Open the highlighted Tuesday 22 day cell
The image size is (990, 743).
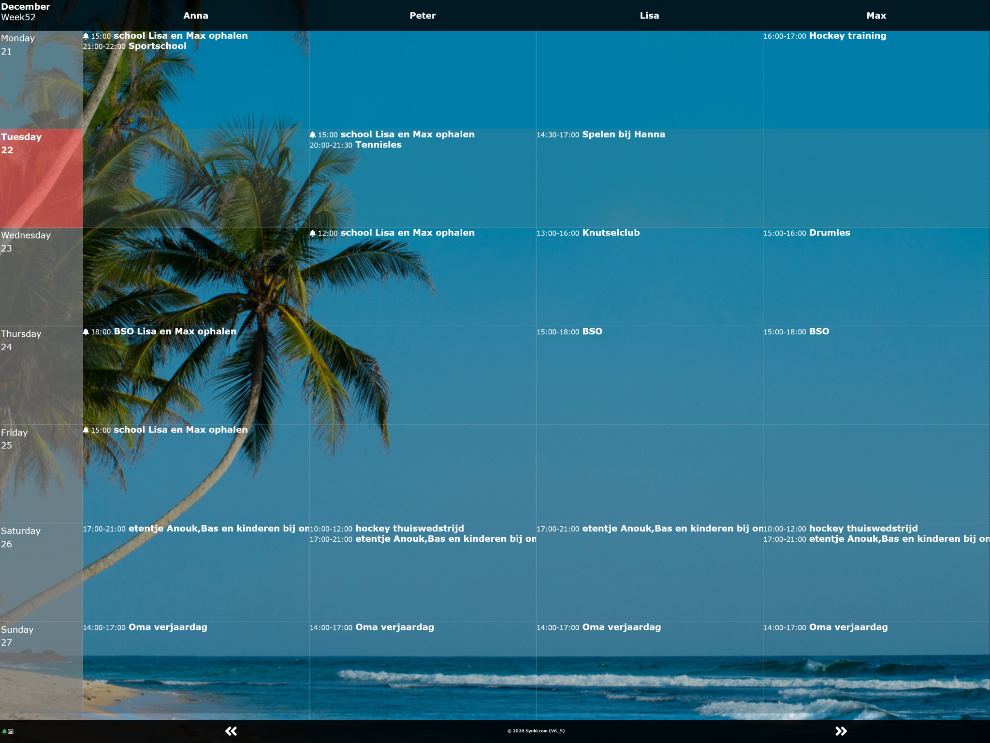pos(41,178)
